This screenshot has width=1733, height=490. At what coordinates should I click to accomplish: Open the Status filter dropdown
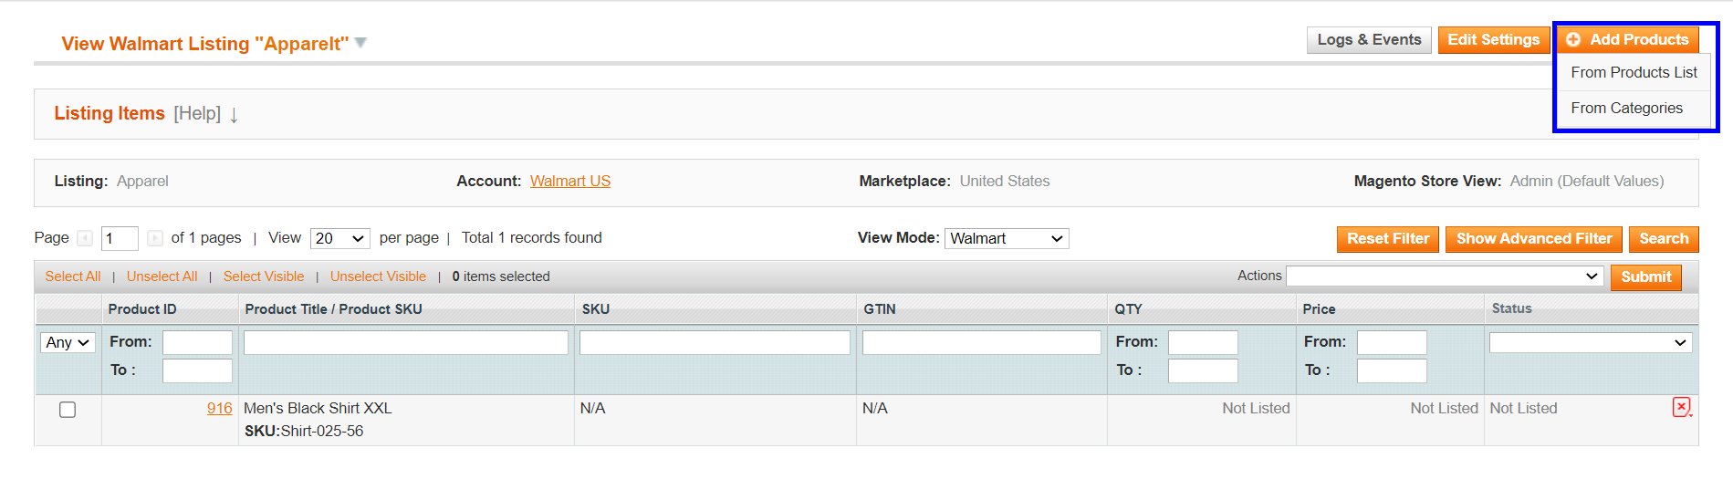[x=1590, y=342]
